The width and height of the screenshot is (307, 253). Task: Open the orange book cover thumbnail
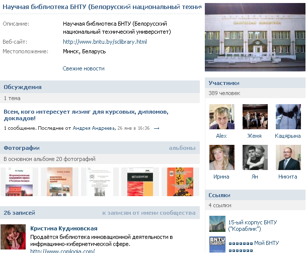coord(180,182)
